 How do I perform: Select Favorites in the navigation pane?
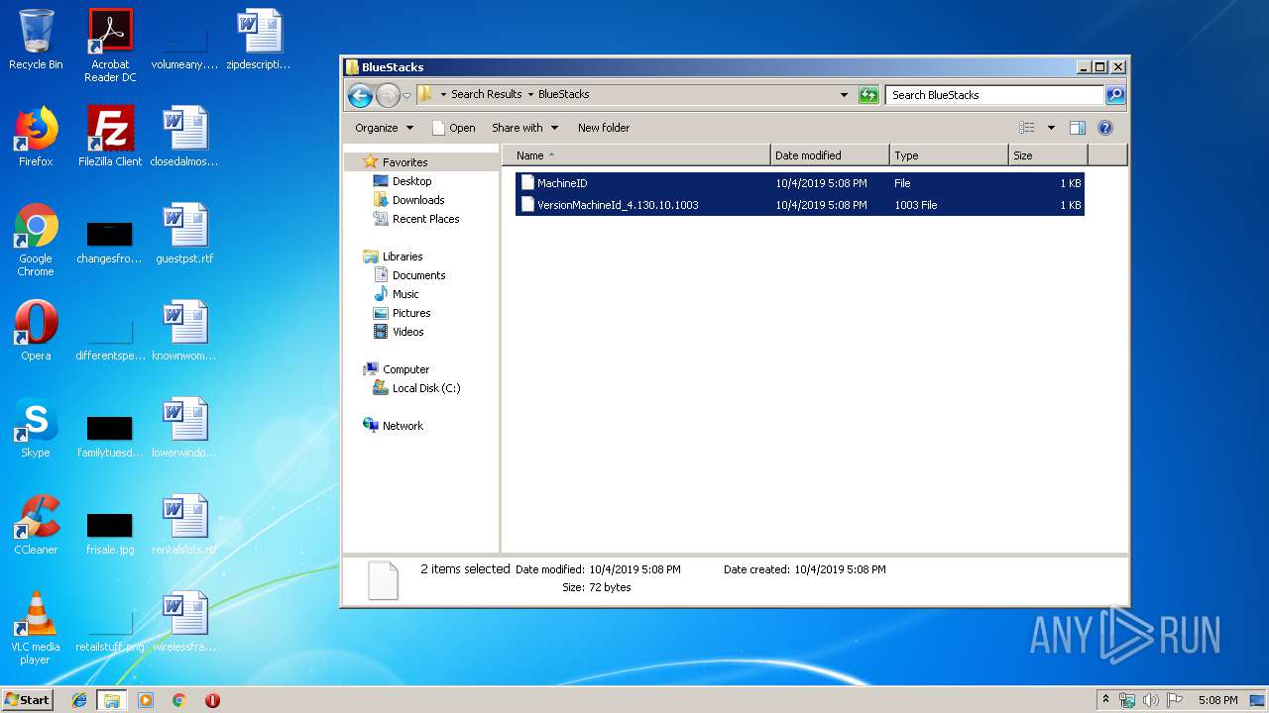pos(404,162)
